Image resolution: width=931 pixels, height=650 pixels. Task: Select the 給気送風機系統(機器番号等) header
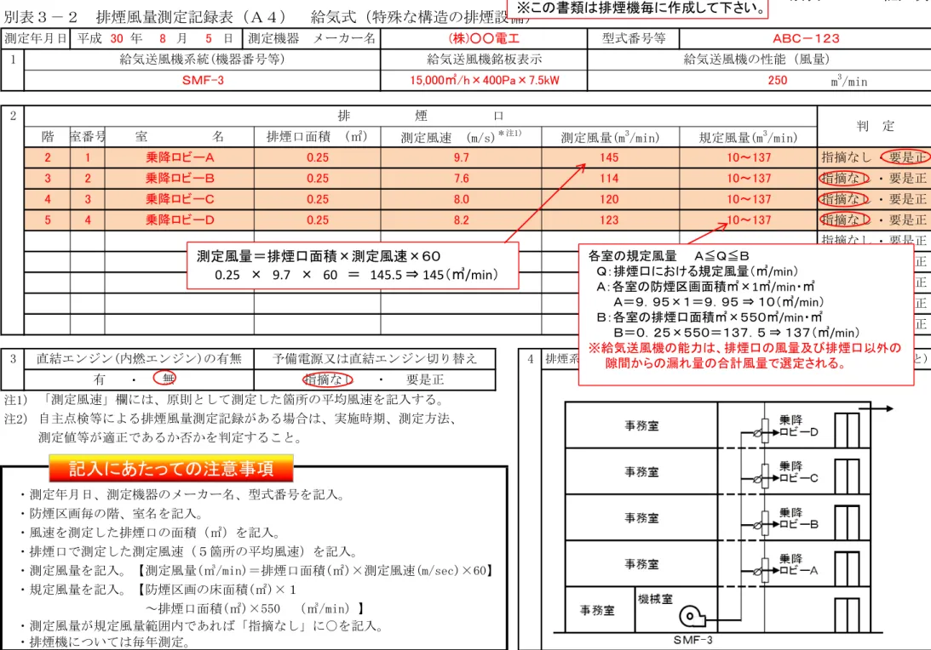coord(203,60)
